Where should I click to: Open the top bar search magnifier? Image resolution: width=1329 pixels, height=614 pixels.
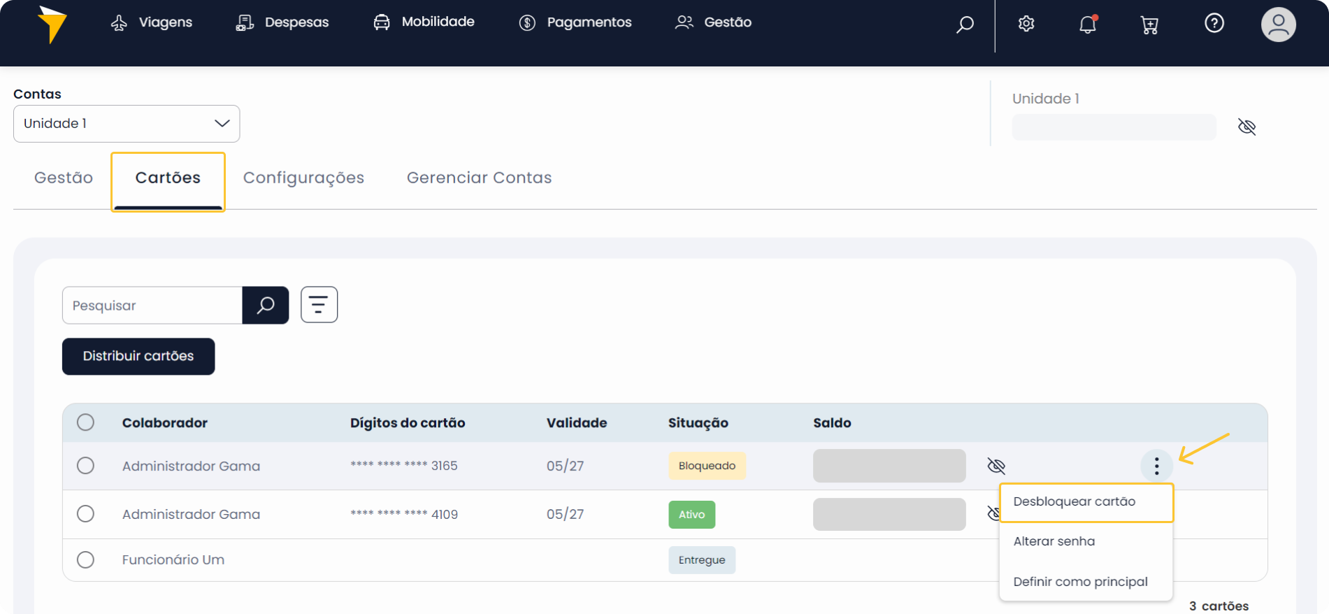[x=965, y=24]
